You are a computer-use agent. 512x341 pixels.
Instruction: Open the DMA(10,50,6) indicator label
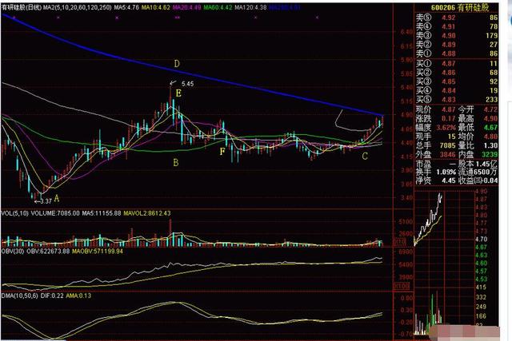point(19,295)
